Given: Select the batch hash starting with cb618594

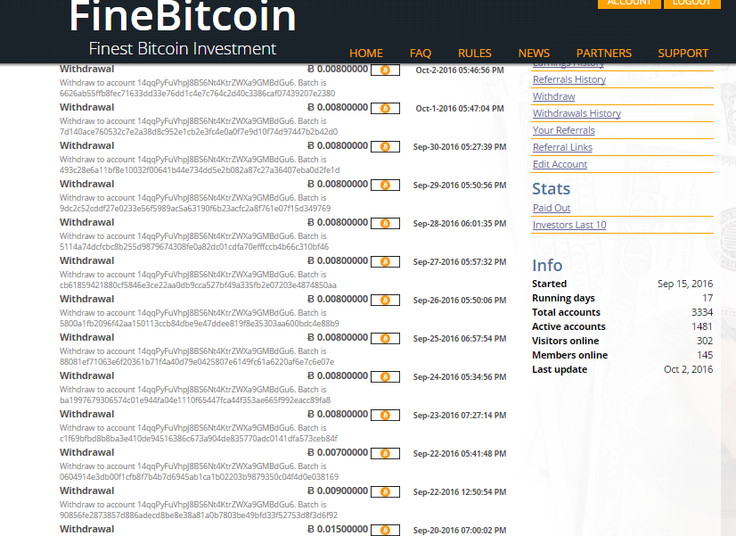Looking at the screenshot, I should (x=198, y=285).
